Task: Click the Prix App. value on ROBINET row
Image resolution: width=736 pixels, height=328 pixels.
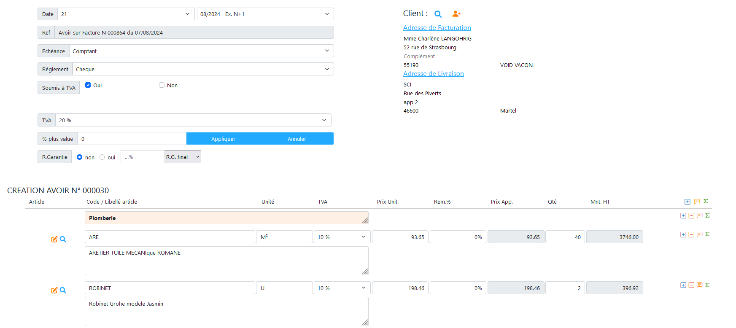Action: (516, 288)
